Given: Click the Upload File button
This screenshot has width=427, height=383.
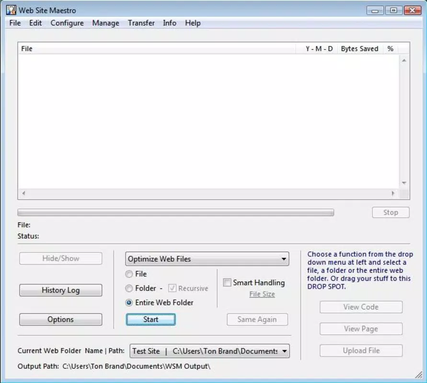Looking at the screenshot, I should coord(361,350).
